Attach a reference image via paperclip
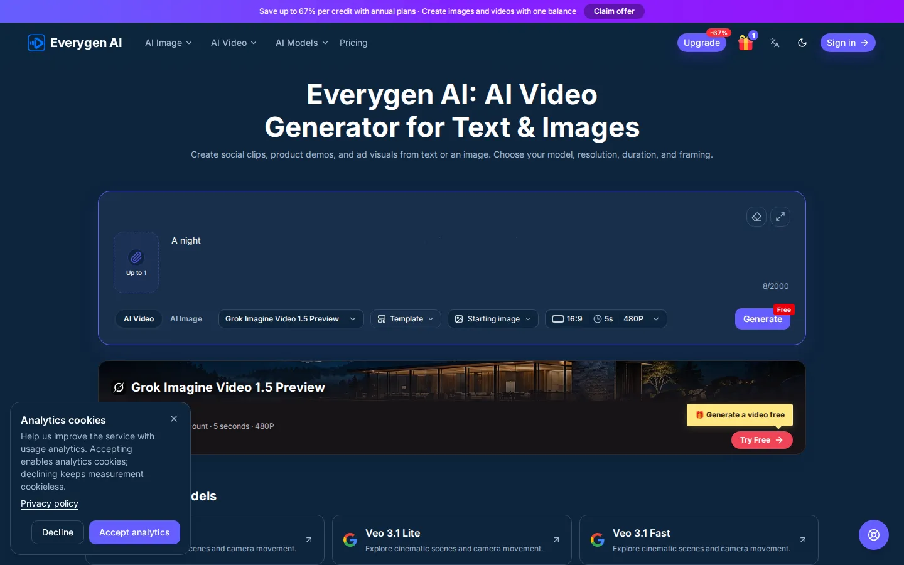The height and width of the screenshot is (565, 904). [136, 262]
